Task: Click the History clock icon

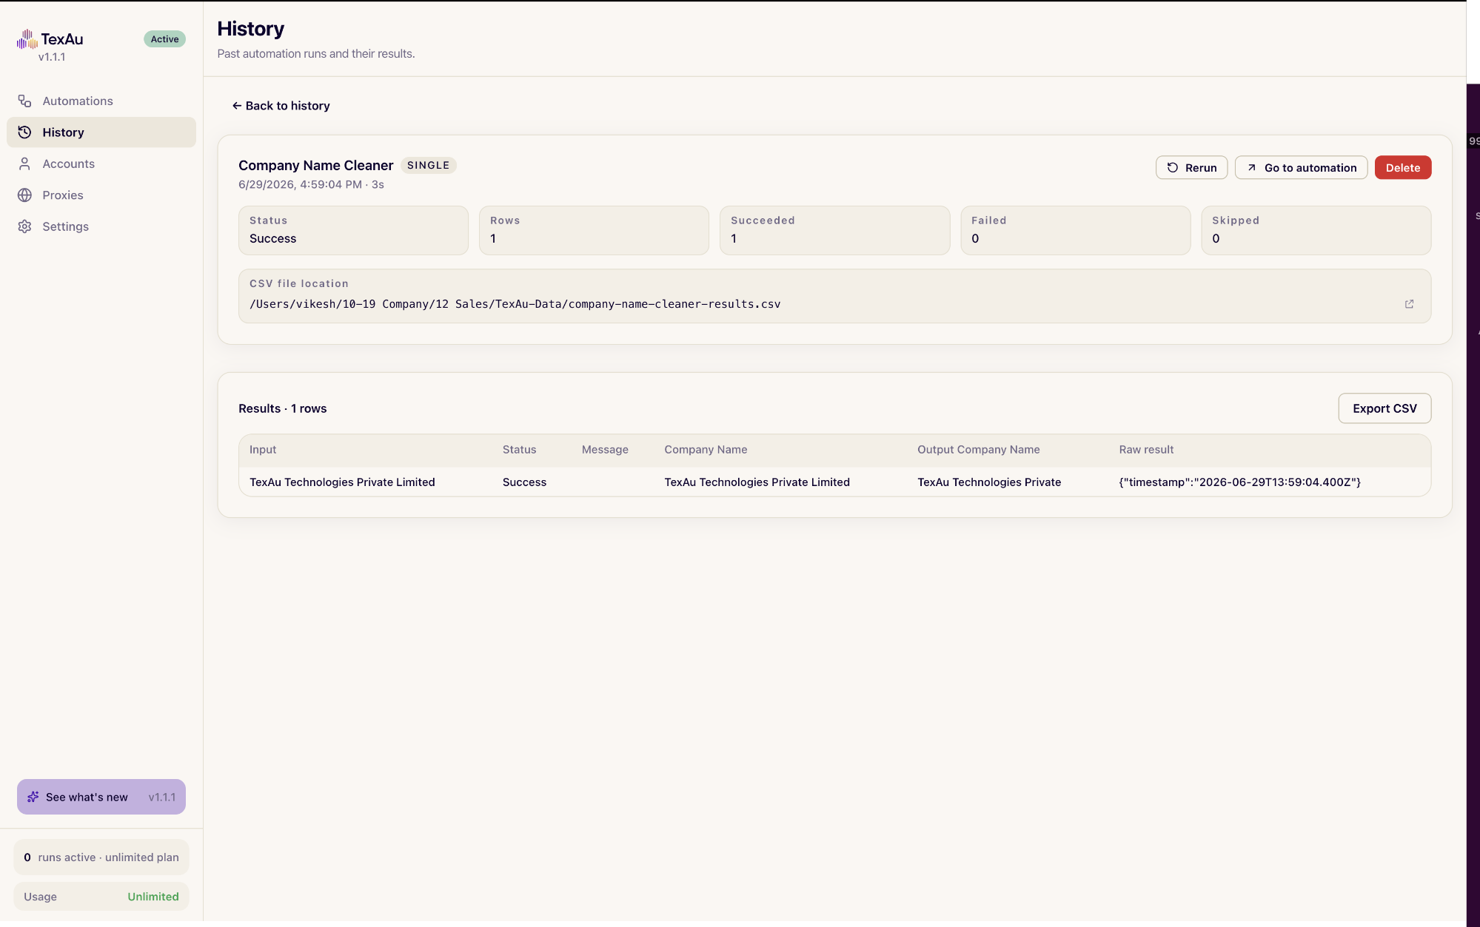Action: click(24, 132)
